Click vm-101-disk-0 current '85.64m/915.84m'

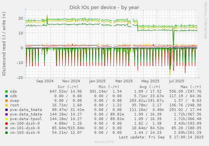pos(68,128)
